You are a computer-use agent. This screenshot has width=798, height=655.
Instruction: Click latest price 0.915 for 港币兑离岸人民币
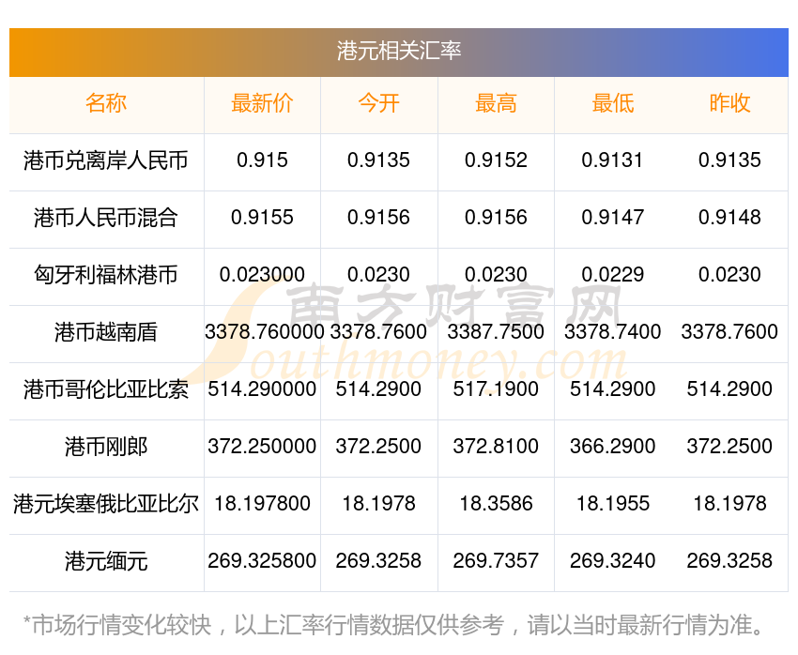tap(262, 160)
